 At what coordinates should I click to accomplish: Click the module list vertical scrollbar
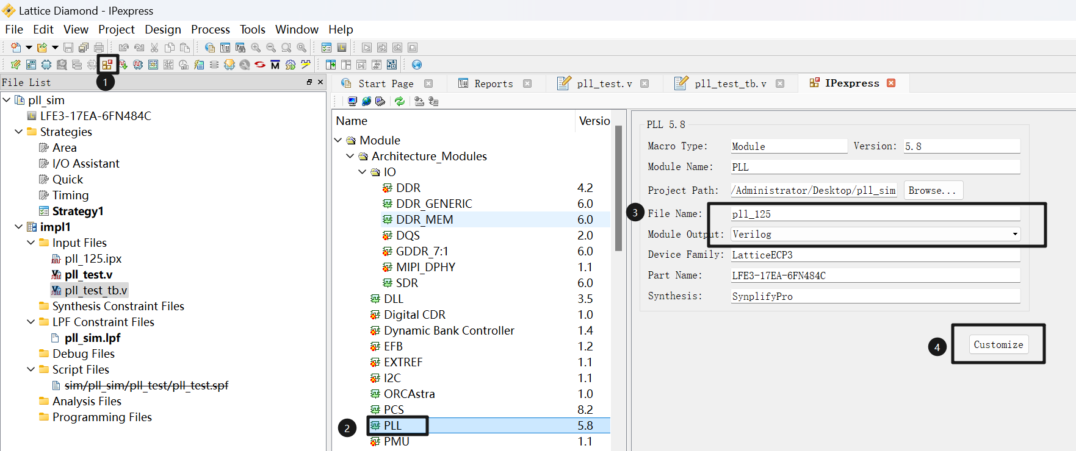[618, 188]
